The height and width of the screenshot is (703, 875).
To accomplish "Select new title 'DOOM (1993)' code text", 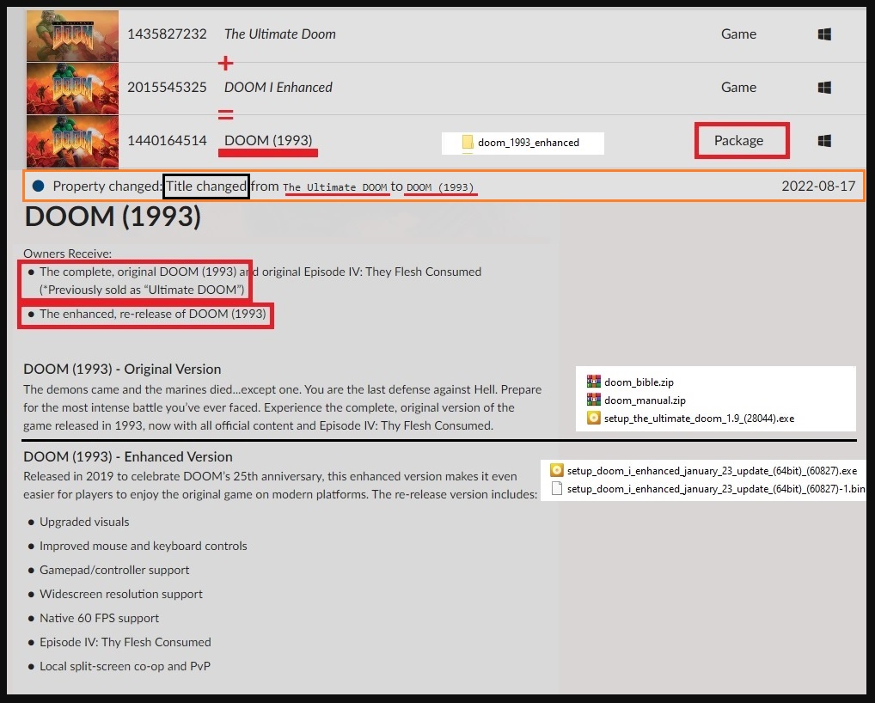I will tap(440, 187).
